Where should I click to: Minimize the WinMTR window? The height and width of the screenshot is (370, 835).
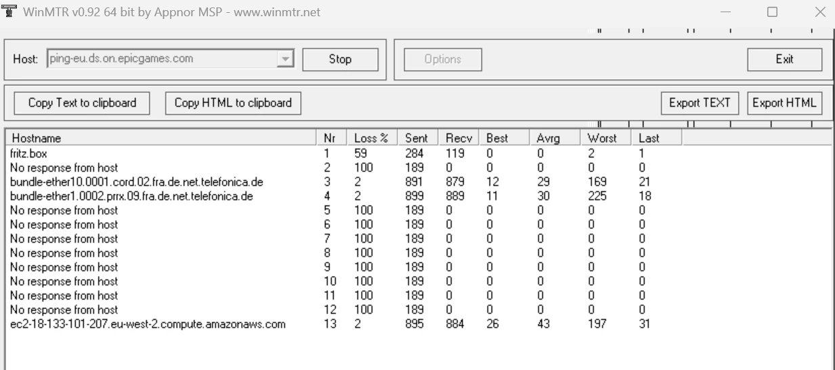pos(725,11)
